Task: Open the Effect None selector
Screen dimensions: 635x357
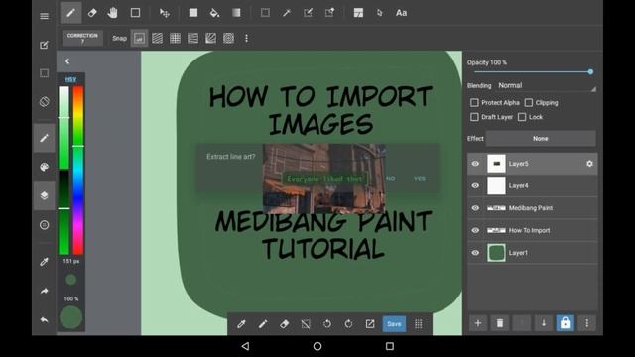Action: pos(541,139)
